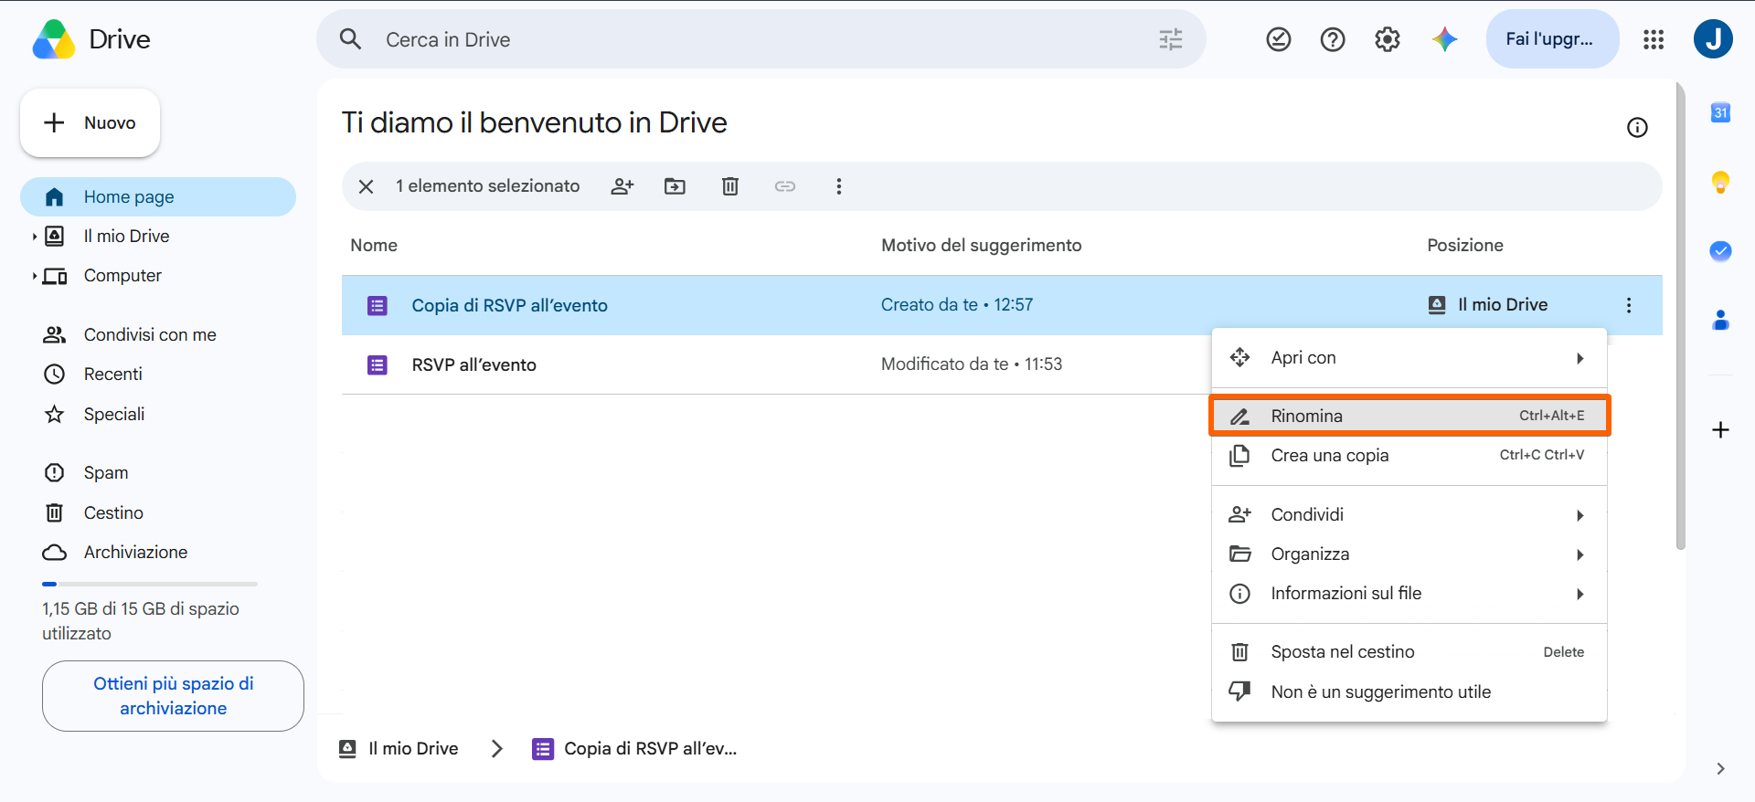This screenshot has width=1755, height=802.
Task: Click the vertical scrollbar of file list
Action: (1680, 316)
